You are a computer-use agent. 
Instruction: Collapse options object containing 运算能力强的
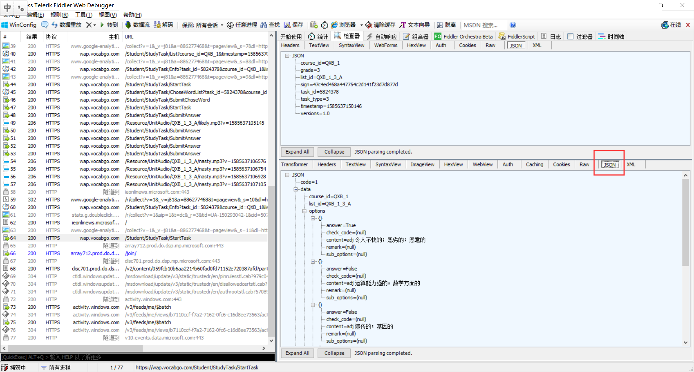click(313, 261)
